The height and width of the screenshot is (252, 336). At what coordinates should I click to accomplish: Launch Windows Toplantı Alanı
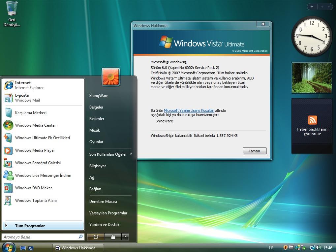point(43,200)
